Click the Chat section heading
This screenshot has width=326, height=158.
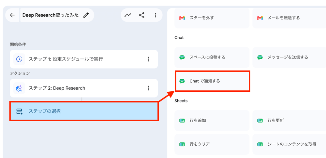pos(179,38)
